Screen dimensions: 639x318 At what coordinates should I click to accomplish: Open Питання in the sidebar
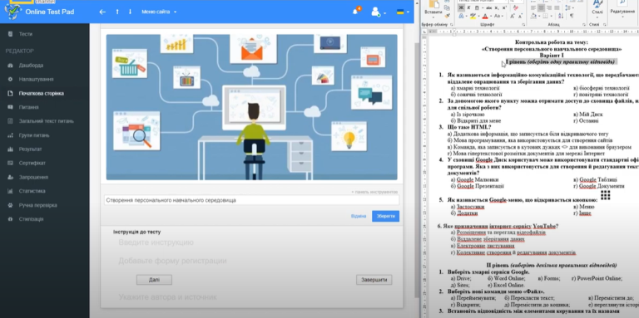point(28,107)
